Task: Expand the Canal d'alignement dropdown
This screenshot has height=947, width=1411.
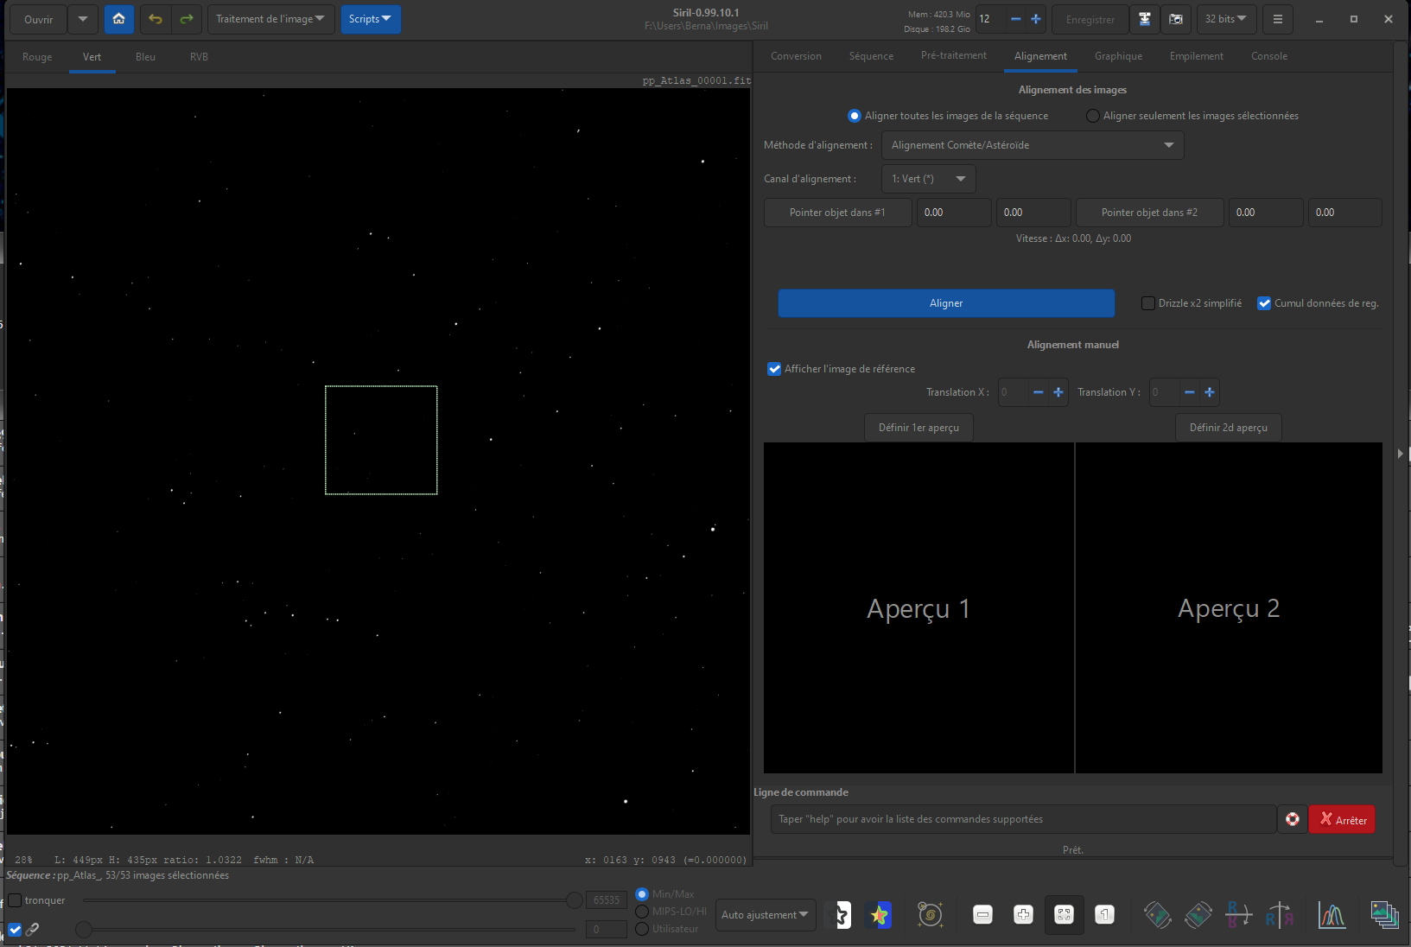Action: (x=929, y=179)
